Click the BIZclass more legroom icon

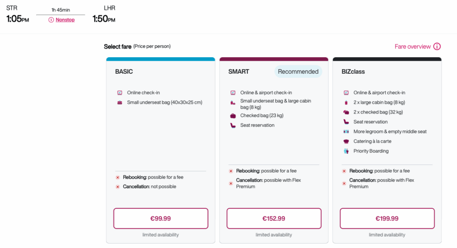pos(346,131)
